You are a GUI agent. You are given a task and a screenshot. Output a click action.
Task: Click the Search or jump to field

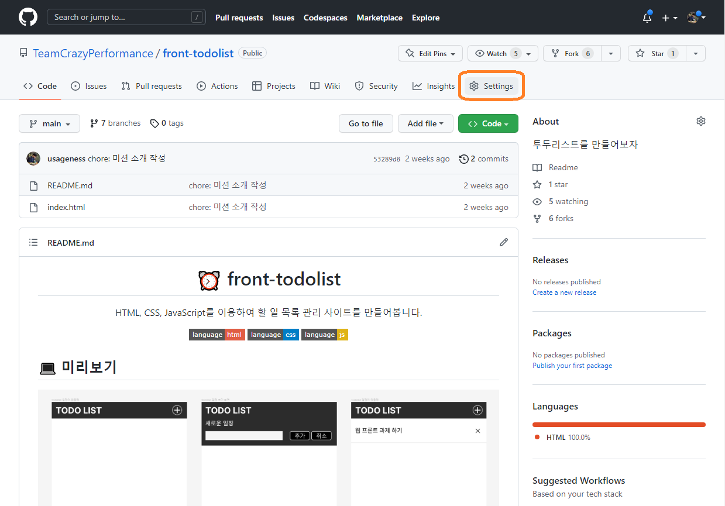(126, 17)
